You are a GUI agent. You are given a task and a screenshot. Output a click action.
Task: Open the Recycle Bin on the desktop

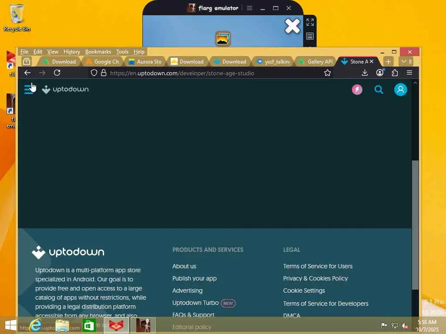(x=17, y=17)
